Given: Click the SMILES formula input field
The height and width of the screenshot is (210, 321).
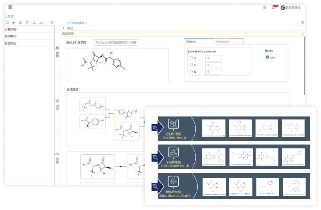Looking at the screenshot, I should [x=116, y=42].
